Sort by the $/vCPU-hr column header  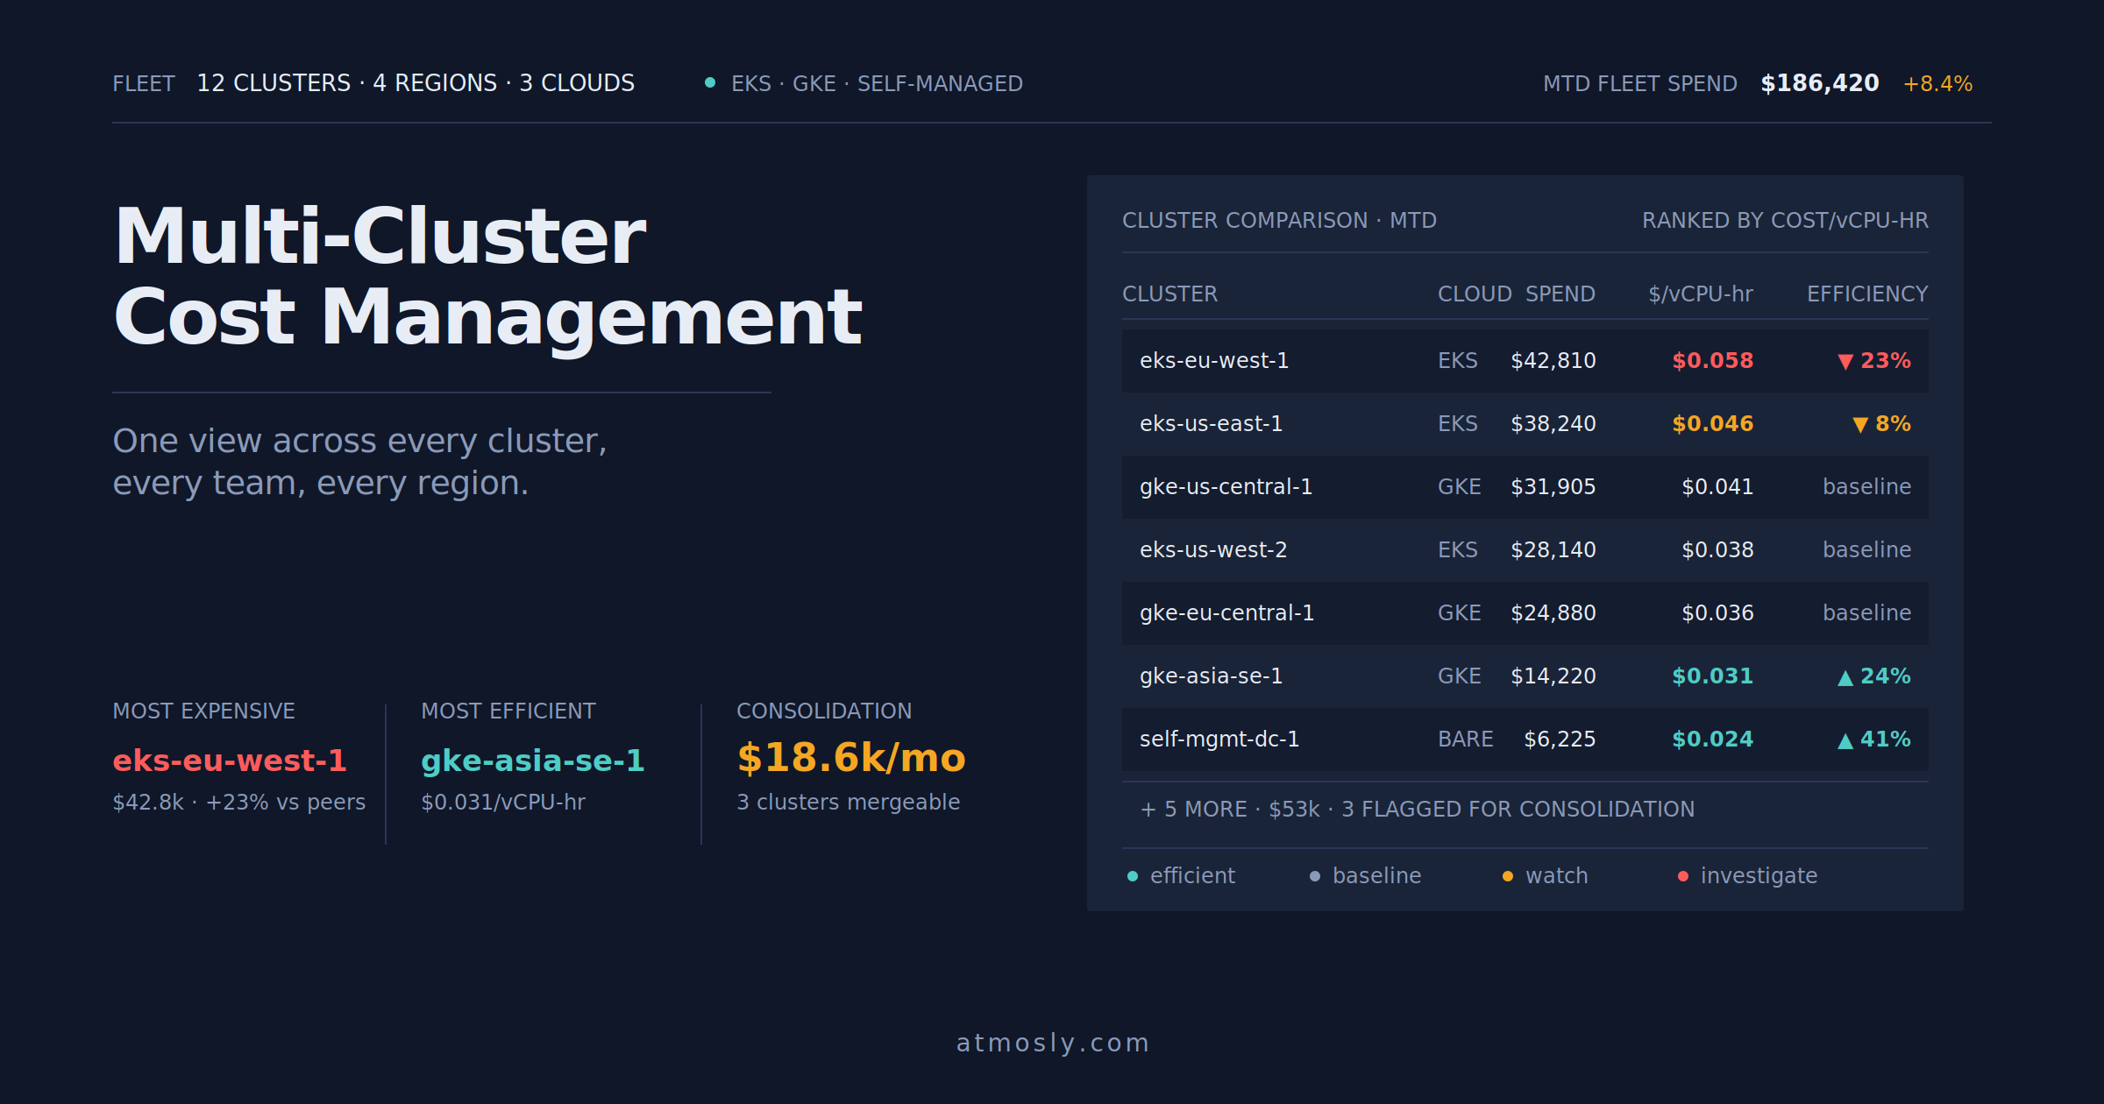tap(1701, 294)
